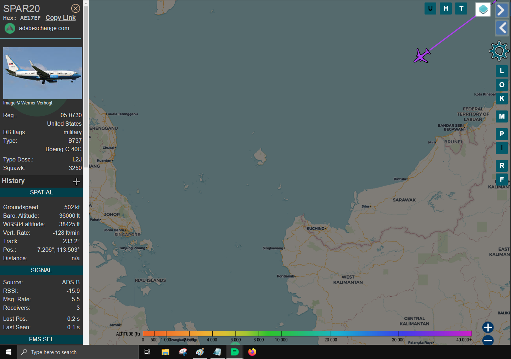Open the map layers selector icon

coord(483,10)
